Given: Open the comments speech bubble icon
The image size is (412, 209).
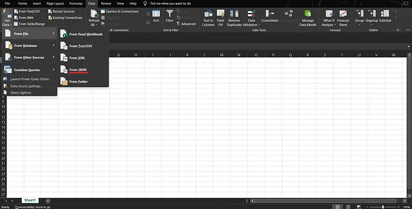Looking at the screenshot, I should pos(406,3).
